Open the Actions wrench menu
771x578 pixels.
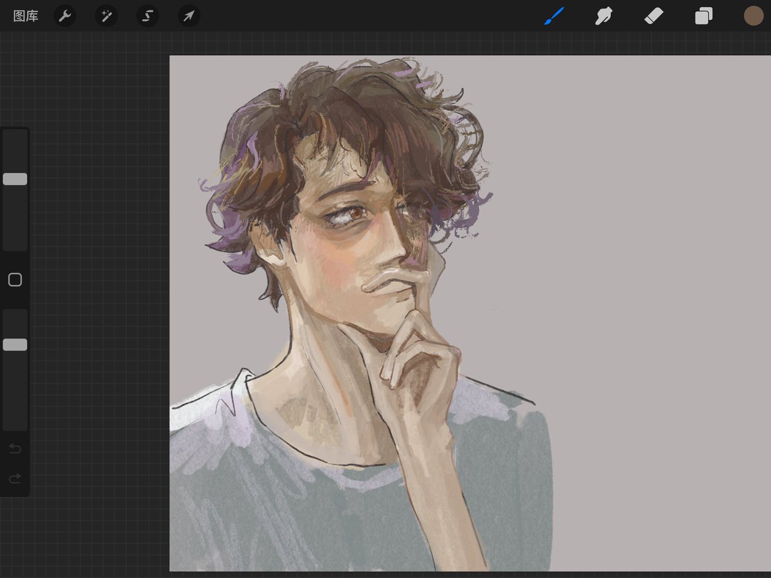point(64,16)
